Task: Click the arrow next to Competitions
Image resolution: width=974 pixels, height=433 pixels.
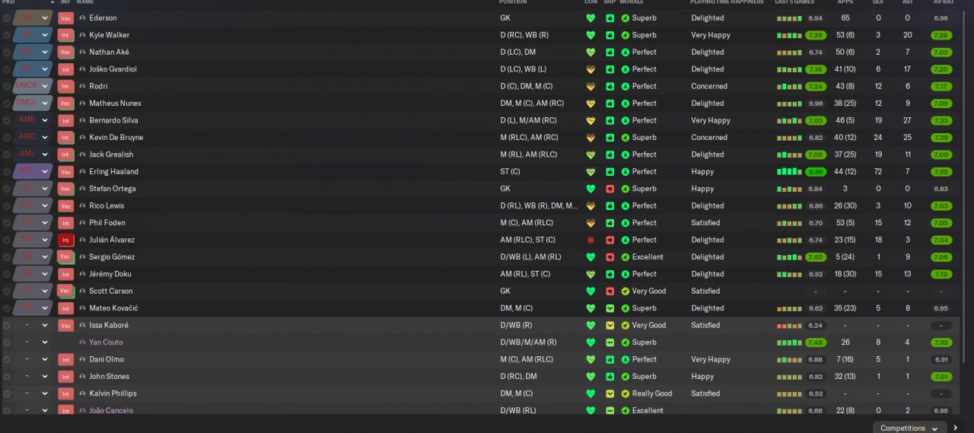Action: point(956,428)
